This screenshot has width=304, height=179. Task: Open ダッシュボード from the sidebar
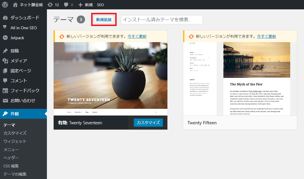pos(25,18)
